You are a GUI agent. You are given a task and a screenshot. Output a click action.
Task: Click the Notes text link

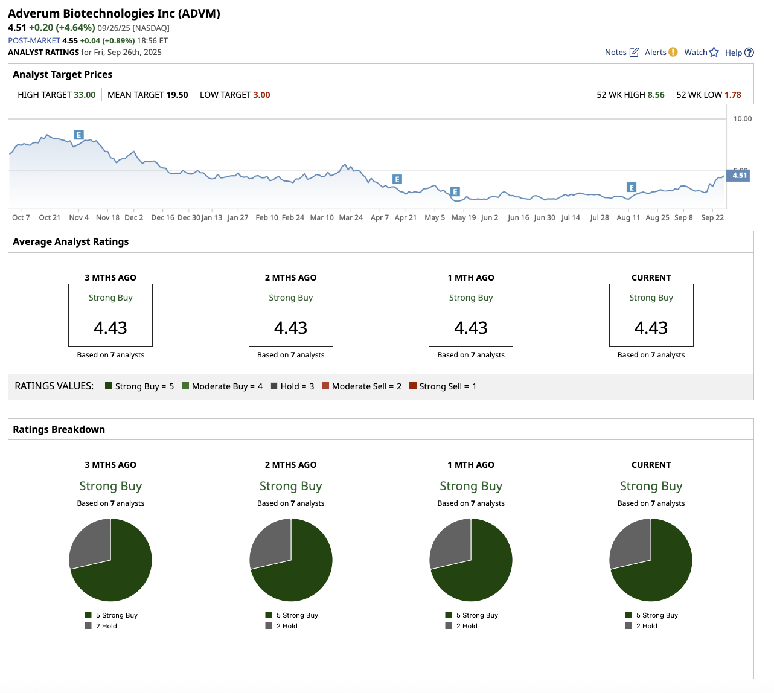pyautogui.click(x=615, y=53)
